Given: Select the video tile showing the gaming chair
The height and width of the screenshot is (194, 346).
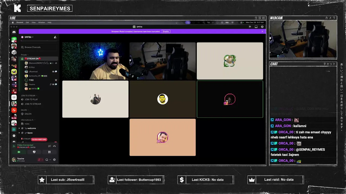Looking at the screenshot, I should (x=162, y=61).
